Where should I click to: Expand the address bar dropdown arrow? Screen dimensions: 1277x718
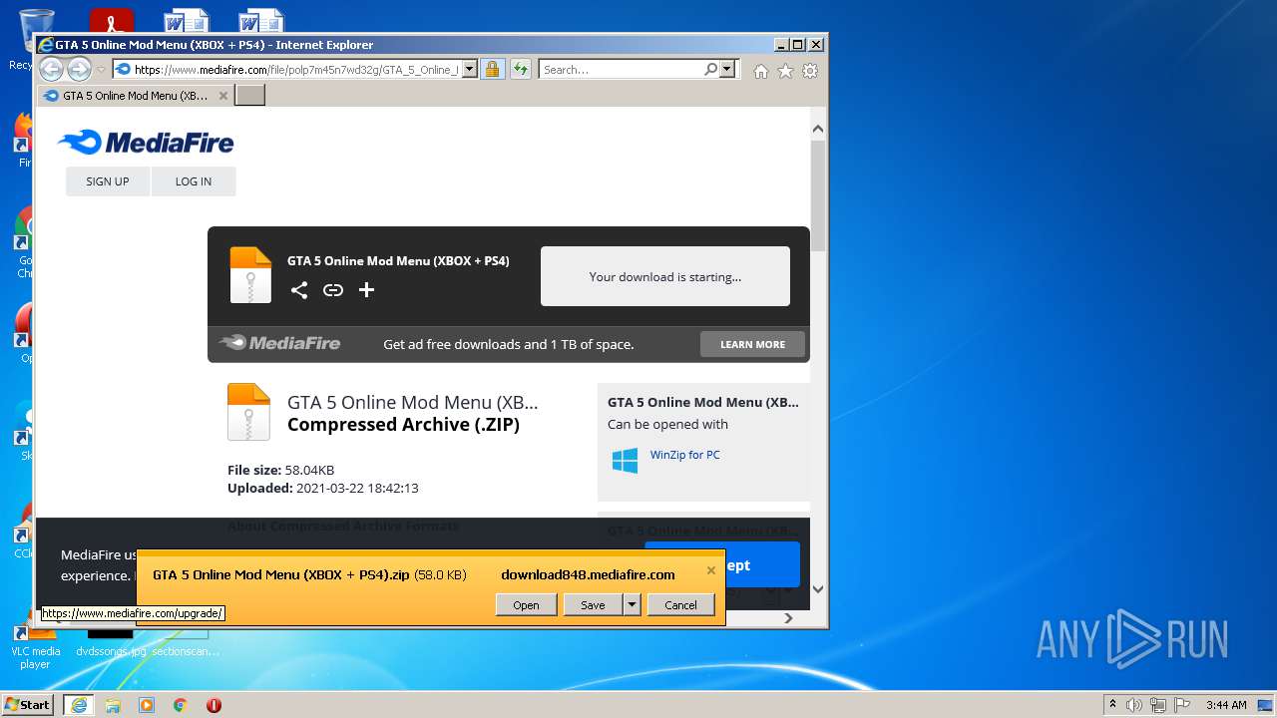470,69
